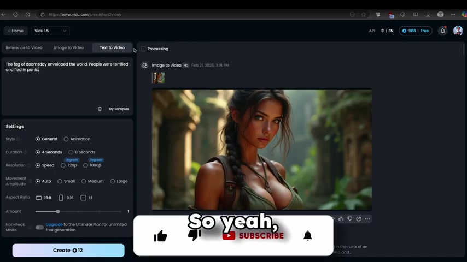Click the Upgrade link for Ultimate Plan
The width and height of the screenshot is (467, 262).
point(54,224)
